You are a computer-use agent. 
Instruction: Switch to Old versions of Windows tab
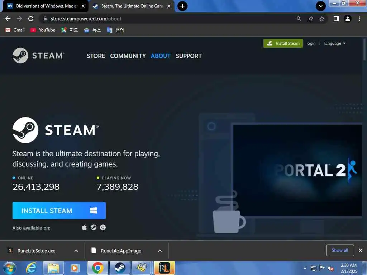click(x=46, y=6)
